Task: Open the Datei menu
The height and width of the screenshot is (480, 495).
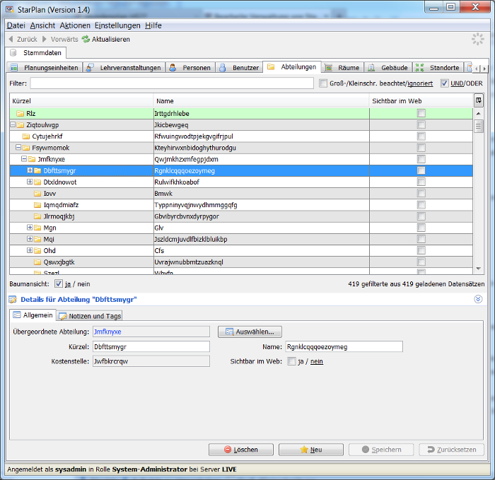Action: pyautogui.click(x=16, y=25)
